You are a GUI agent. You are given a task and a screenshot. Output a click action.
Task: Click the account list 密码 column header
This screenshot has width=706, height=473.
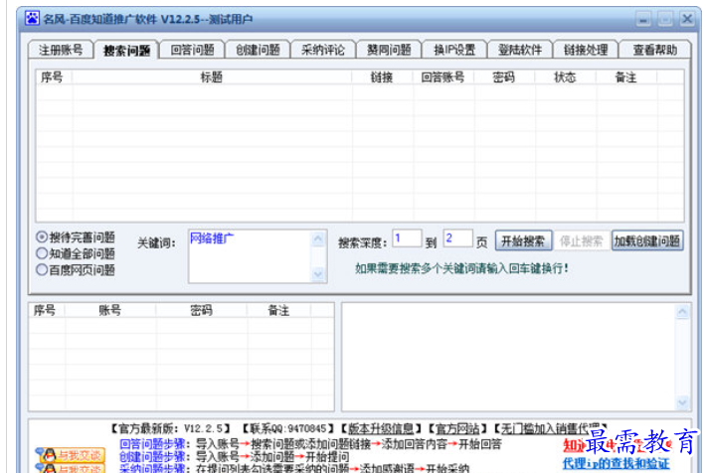pyautogui.click(x=201, y=310)
